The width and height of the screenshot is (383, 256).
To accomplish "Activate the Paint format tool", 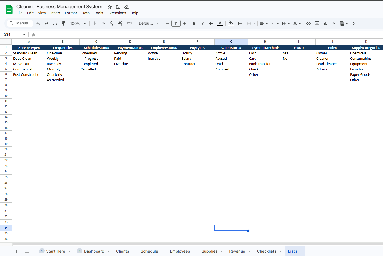I will [63, 24].
